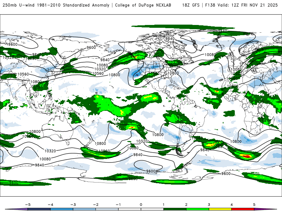Click the 'Standardized Anomaly' title text
This screenshot has height=211, width=282.
(86, 5)
